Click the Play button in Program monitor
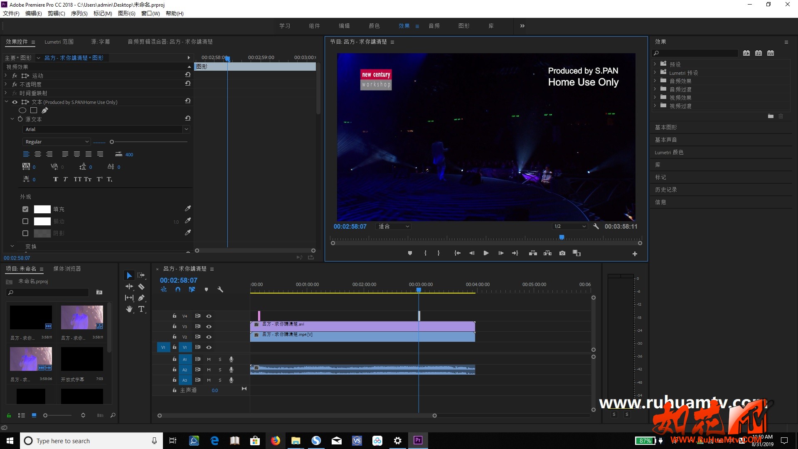This screenshot has height=449, width=798. [x=486, y=253]
